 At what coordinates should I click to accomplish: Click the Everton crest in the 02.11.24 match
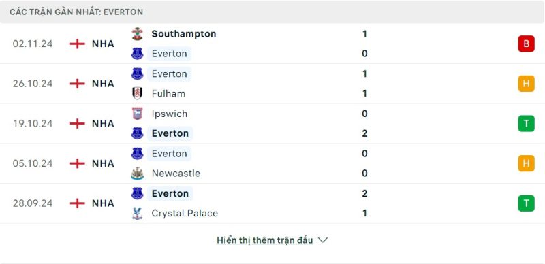[138, 54]
